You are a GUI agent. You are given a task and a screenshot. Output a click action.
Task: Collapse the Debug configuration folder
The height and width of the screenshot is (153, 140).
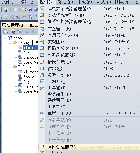click(10, 43)
